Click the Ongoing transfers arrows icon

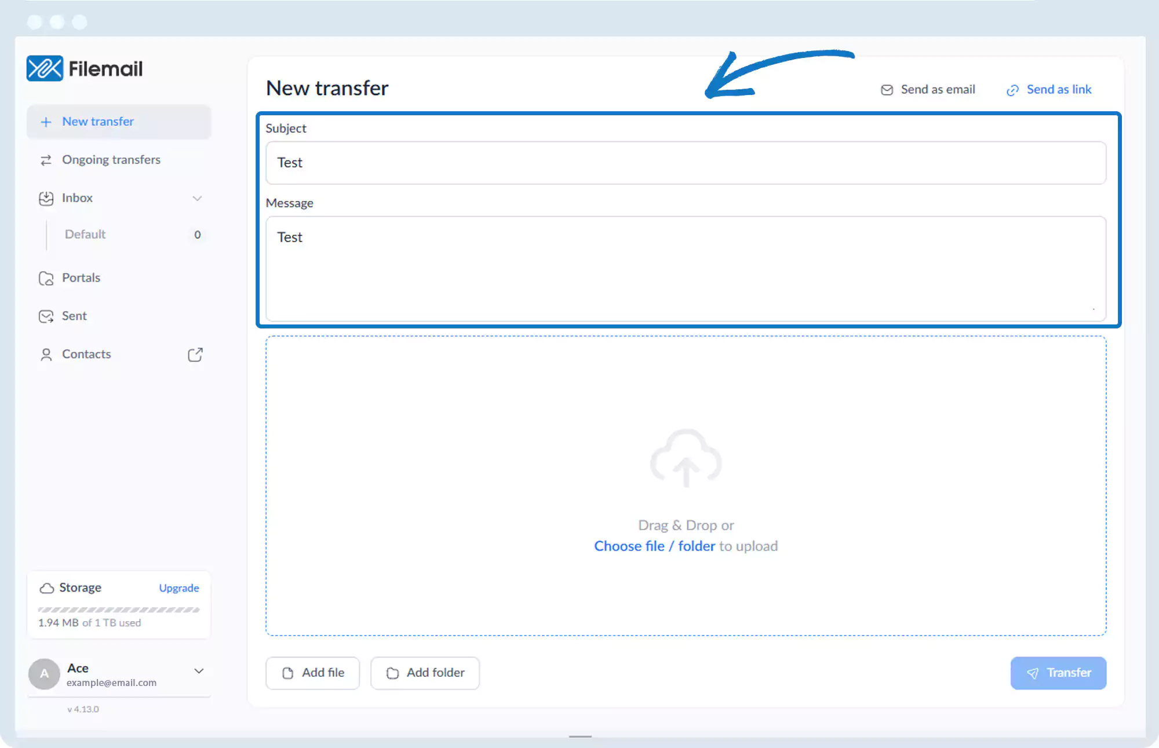coord(46,160)
